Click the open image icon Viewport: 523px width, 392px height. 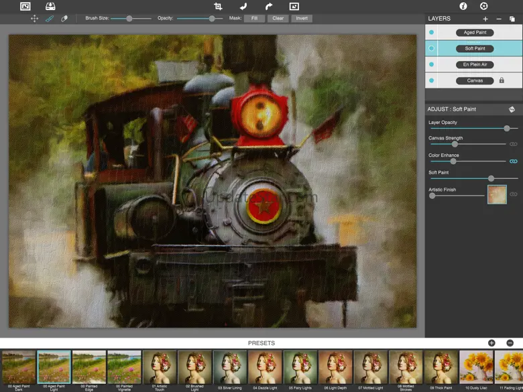point(25,6)
